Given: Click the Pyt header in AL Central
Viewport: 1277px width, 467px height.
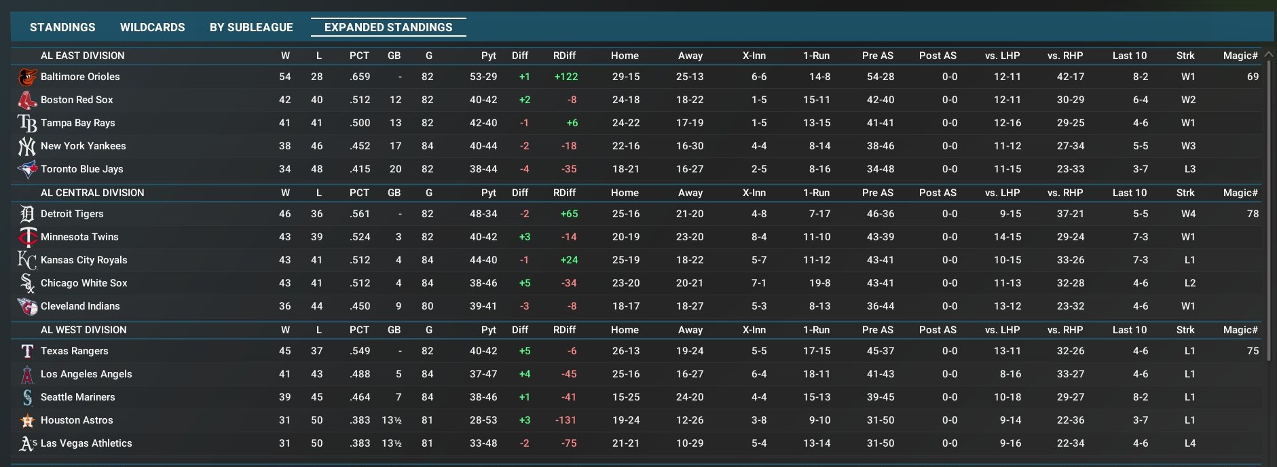Looking at the screenshot, I should click(x=489, y=193).
